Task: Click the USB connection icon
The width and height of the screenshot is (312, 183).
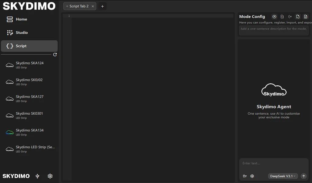Action: (37, 176)
